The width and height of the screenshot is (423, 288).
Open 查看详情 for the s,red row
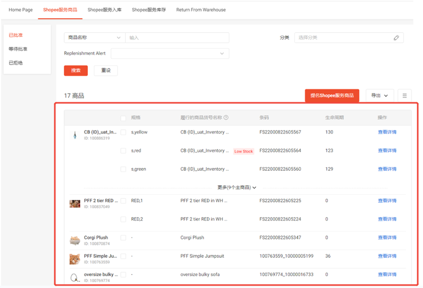[387, 150]
